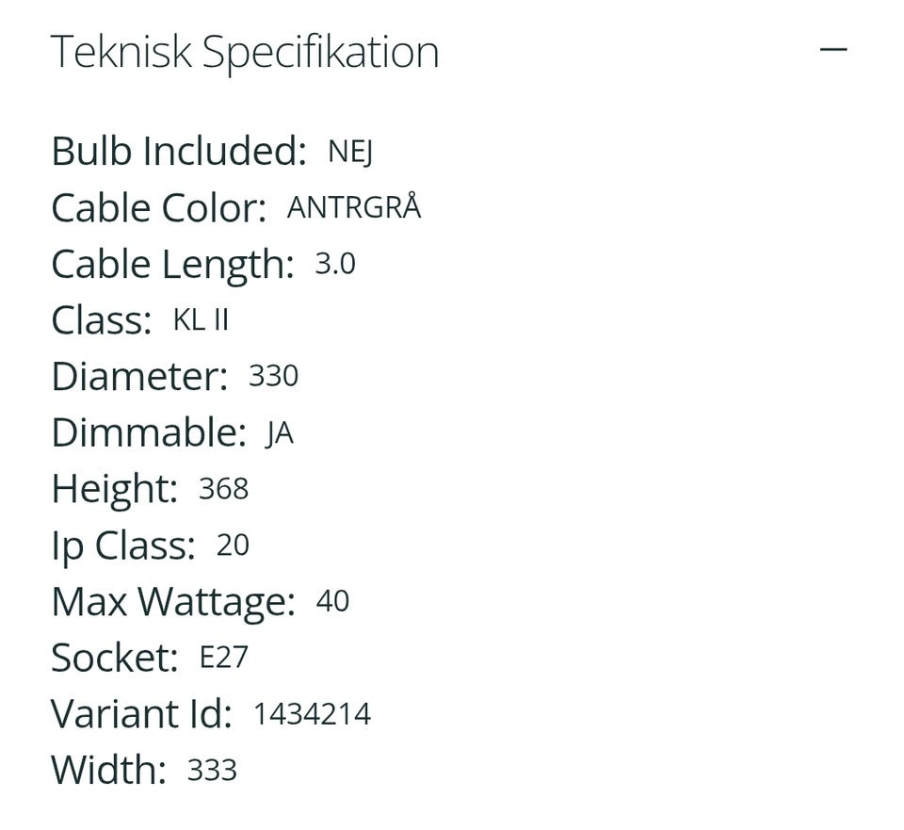Image resolution: width=904 pixels, height=830 pixels.
Task: Collapse the Teknisk Specifikation section with minus icon
Action: 833,50
